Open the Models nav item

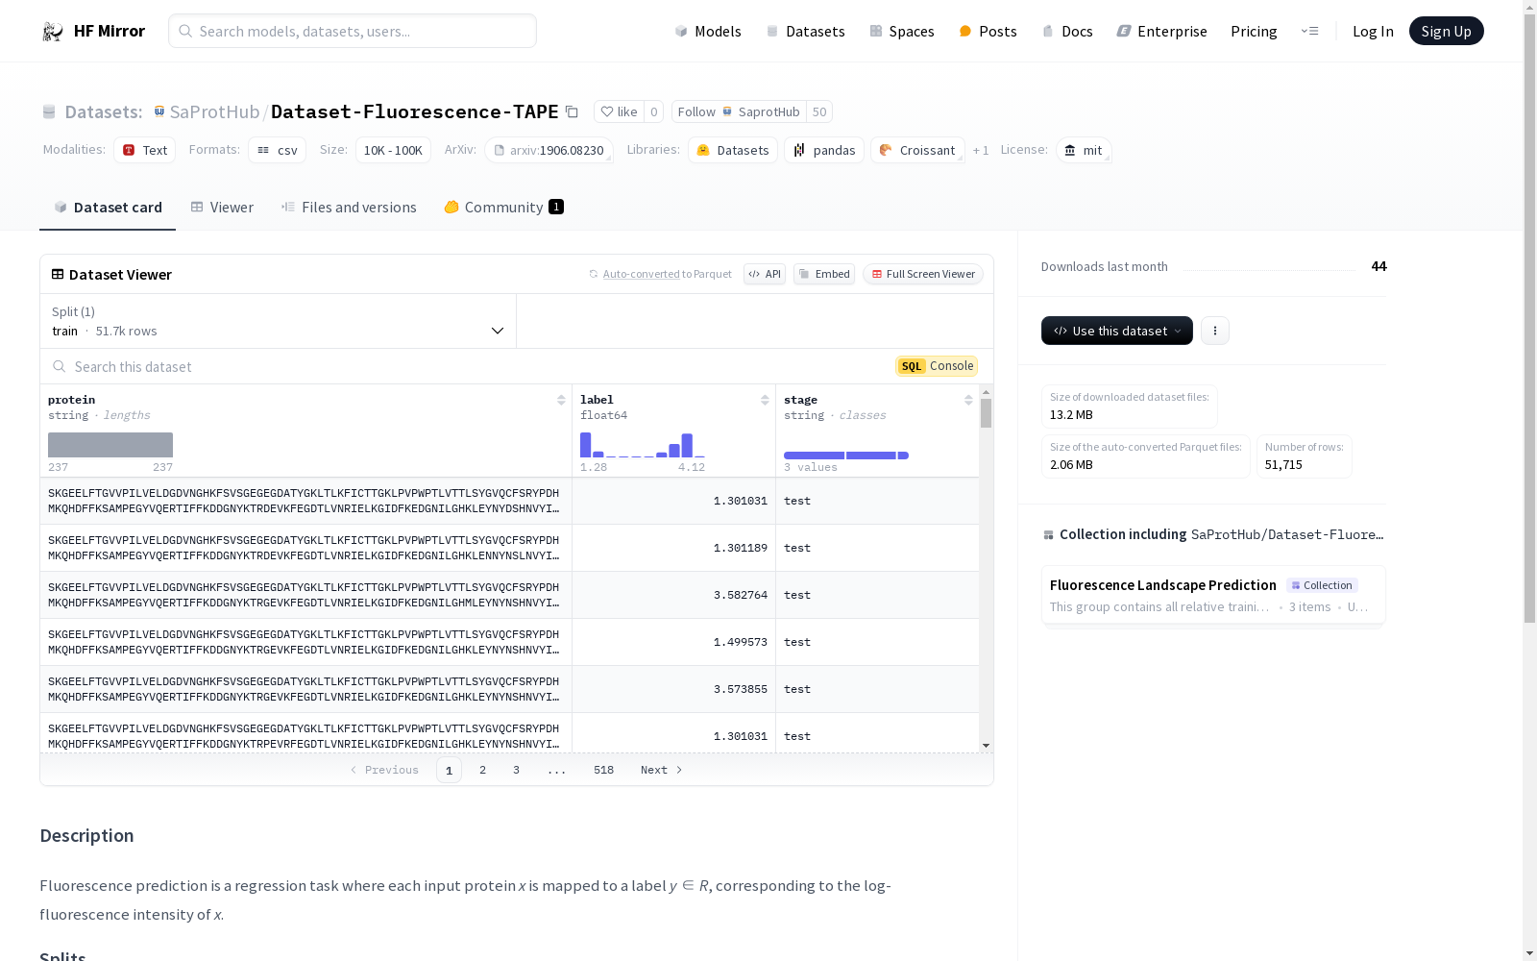point(708,31)
